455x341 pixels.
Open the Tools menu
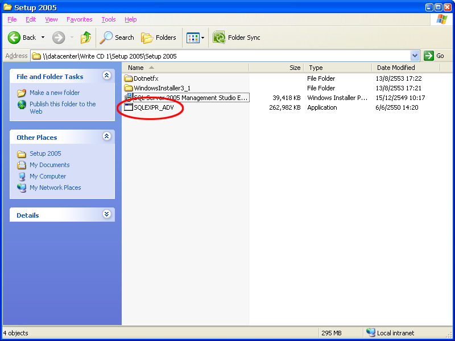[108, 19]
